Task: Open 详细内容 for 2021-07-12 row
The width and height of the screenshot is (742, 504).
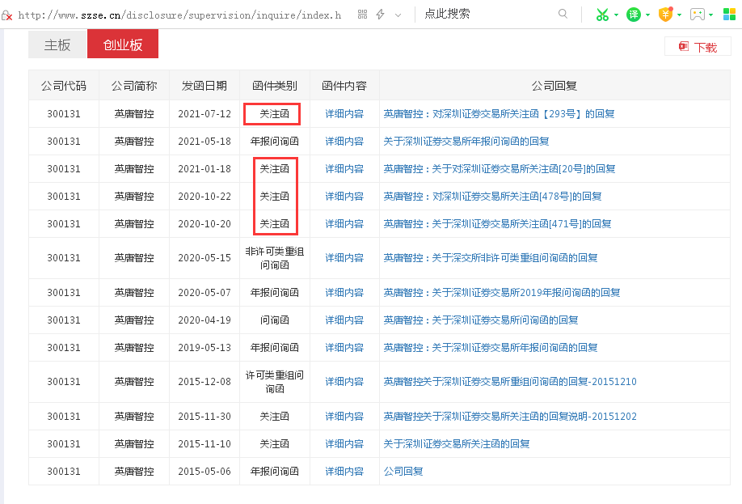Action: point(344,114)
